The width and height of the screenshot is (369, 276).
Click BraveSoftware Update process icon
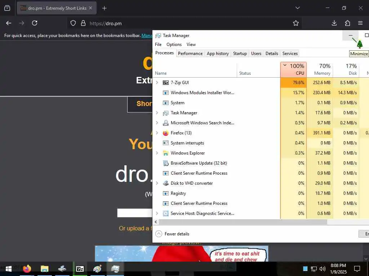click(166, 163)
